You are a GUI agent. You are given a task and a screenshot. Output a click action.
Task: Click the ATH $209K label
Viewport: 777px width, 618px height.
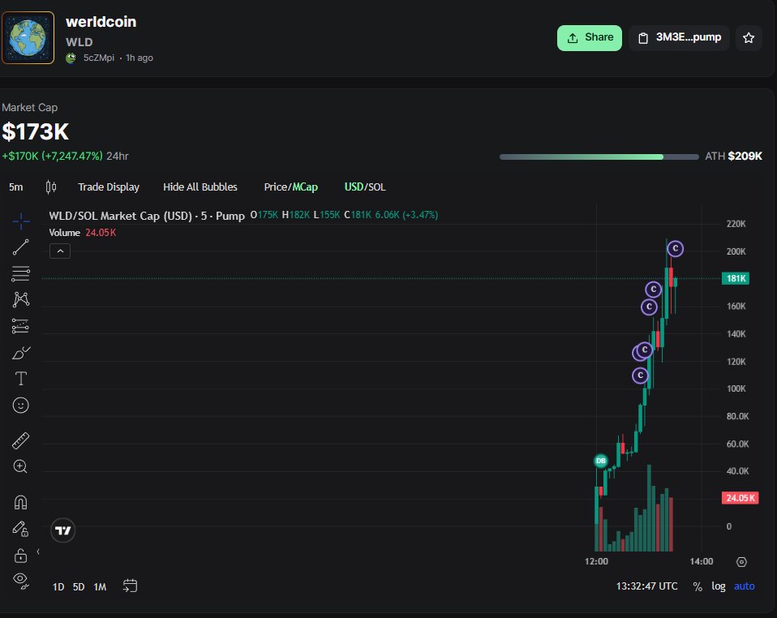pos(733,156)
